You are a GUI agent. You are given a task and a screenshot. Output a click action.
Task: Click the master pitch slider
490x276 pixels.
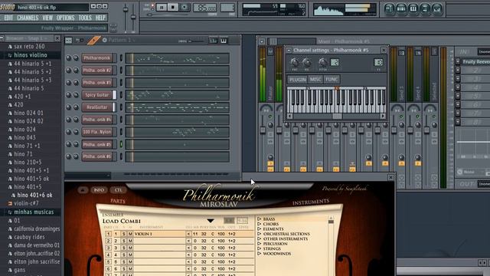(x=133, y=17)
